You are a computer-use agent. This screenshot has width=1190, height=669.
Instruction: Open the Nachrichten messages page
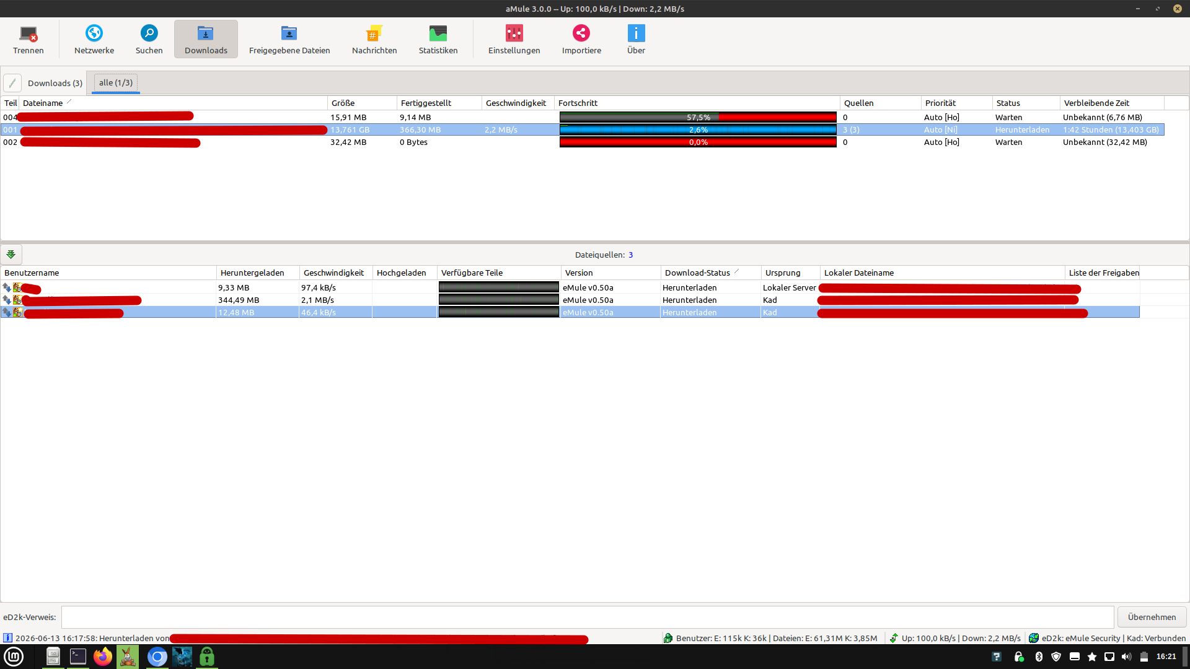coord(374,39)
